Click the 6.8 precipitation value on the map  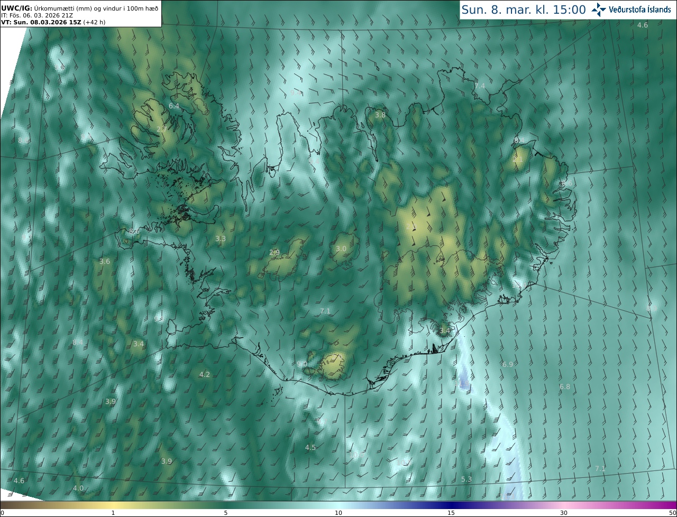565,386
